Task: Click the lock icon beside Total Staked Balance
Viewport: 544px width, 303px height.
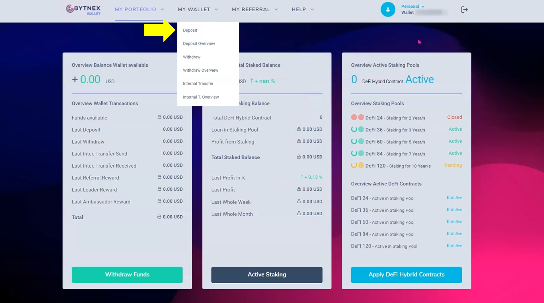Action: (x=299, y=157)
